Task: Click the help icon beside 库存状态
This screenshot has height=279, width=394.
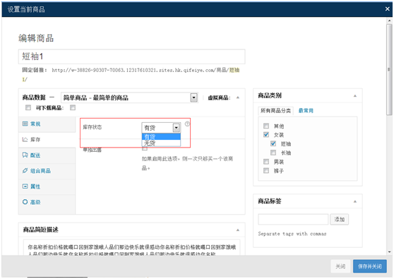Action: (187, 124)
